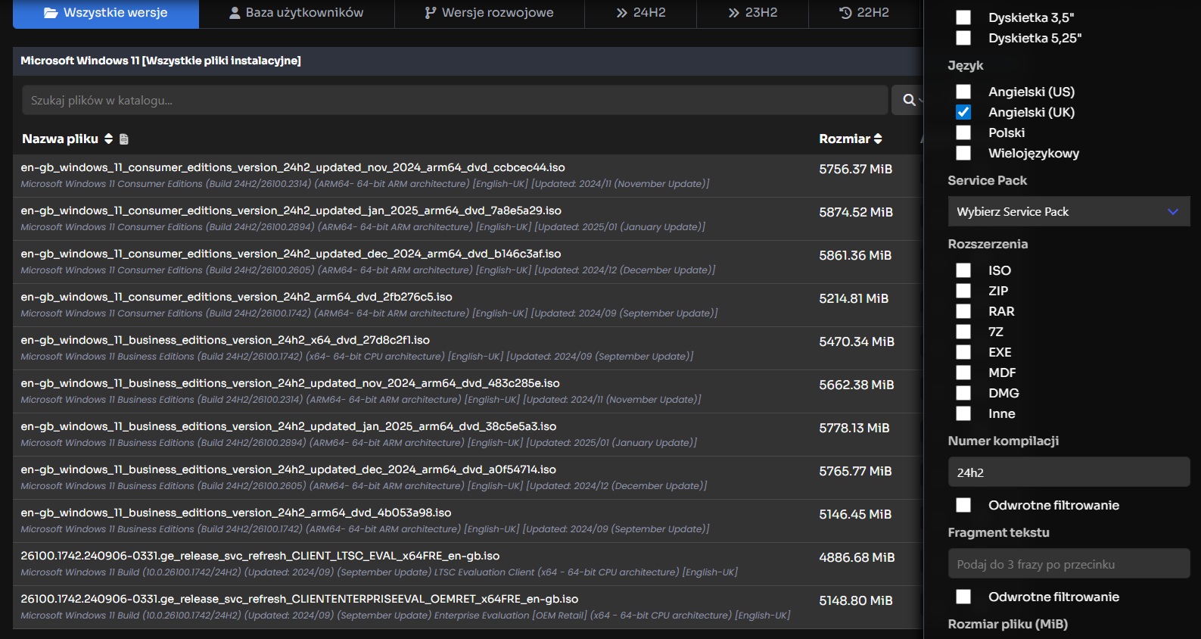
Task: Click the magnifier search icon button
Action: [908, 100]
